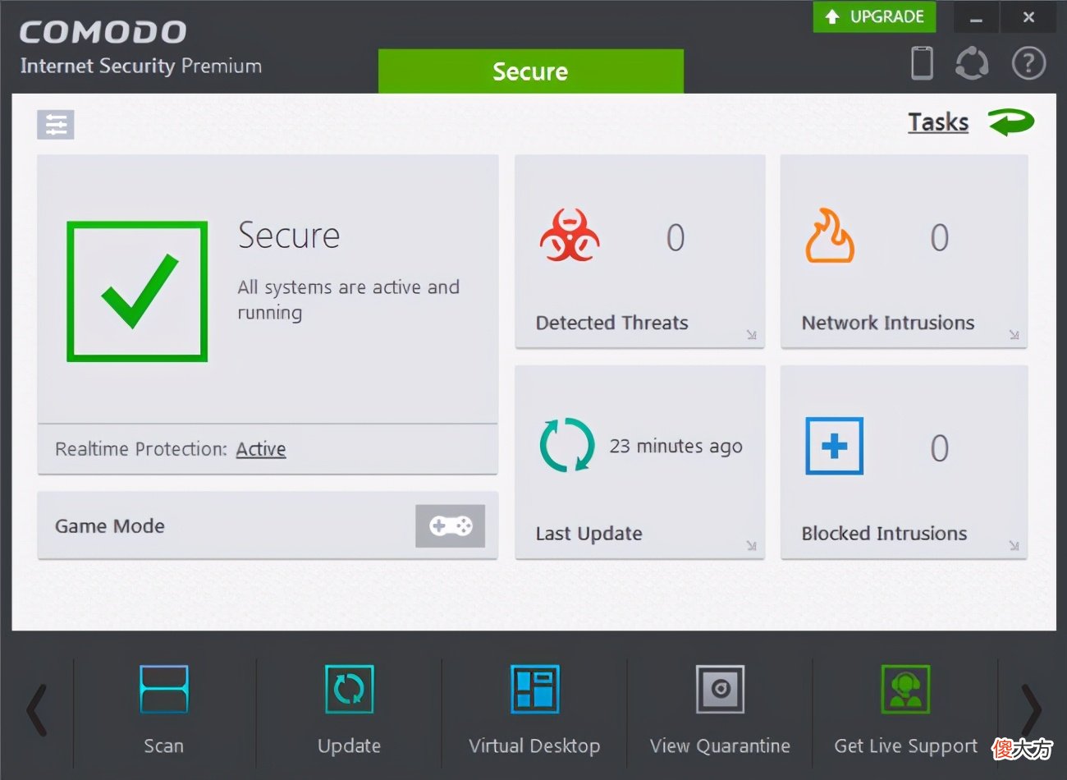Click the Network Intrusions label
This screenshot has height=780, width=1067.
coord(888,323)
